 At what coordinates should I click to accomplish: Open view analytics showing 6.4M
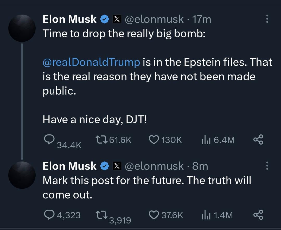[206, 140]
